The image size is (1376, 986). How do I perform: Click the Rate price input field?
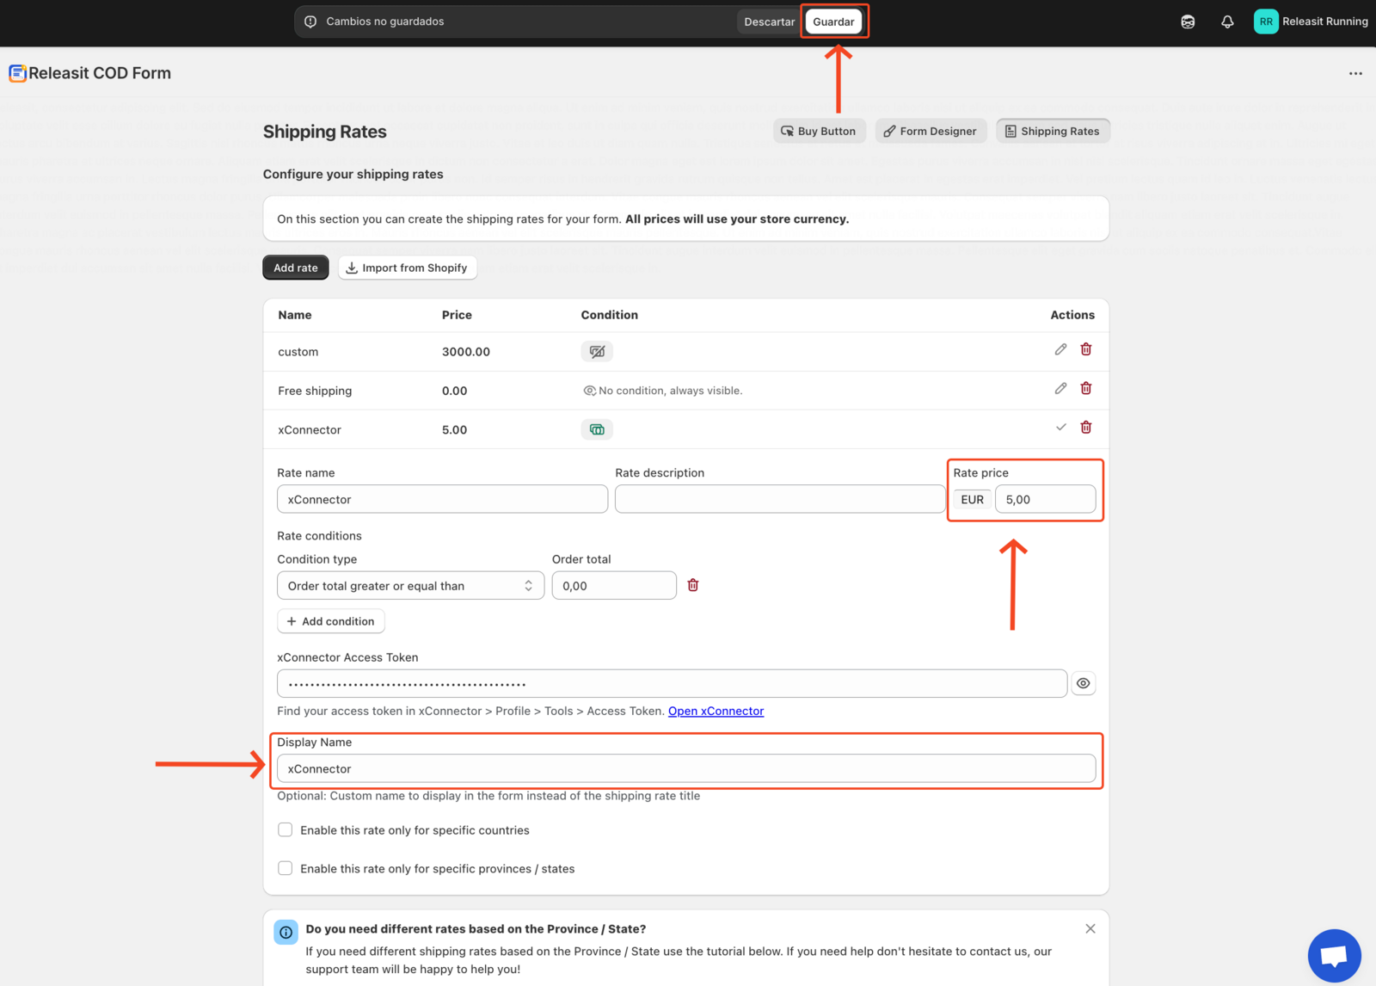(1045, 499)
